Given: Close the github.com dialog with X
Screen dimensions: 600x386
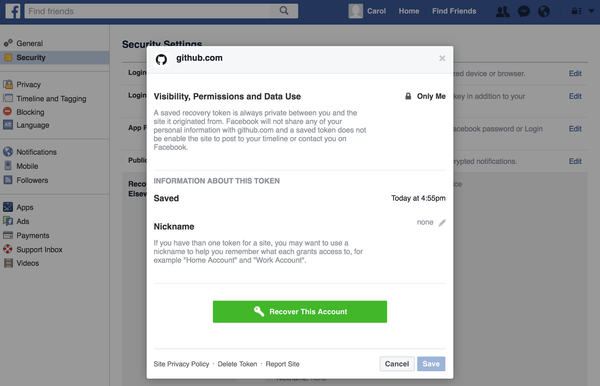Looking at the screenshot, I should (442, 58).
